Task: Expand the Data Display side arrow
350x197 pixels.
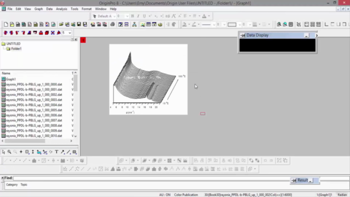Action: coord(317,35)
